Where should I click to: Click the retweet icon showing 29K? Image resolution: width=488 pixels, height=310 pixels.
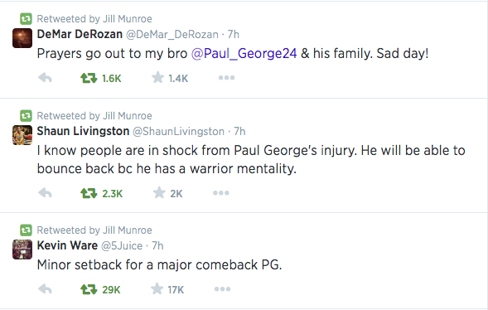(89, 289)
